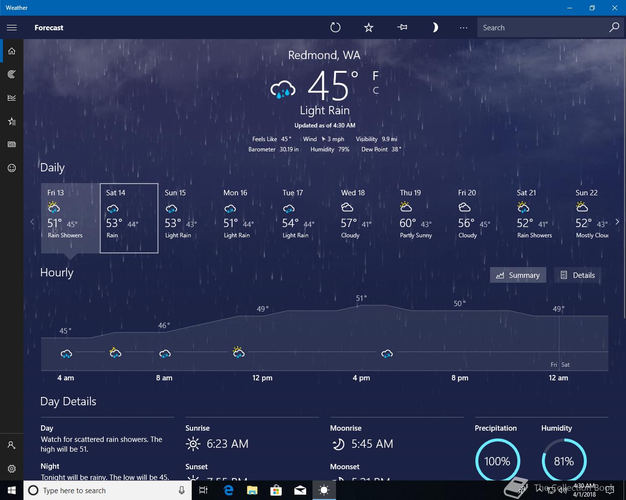The height and width of the screenshot is (500, 626).
Task: Open account sign-in icon in sidebar
Action: (x=12, y=445)
